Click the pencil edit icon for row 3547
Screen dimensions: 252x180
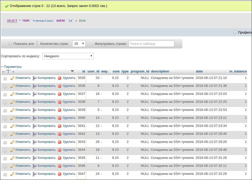click(x=12, y=174)
